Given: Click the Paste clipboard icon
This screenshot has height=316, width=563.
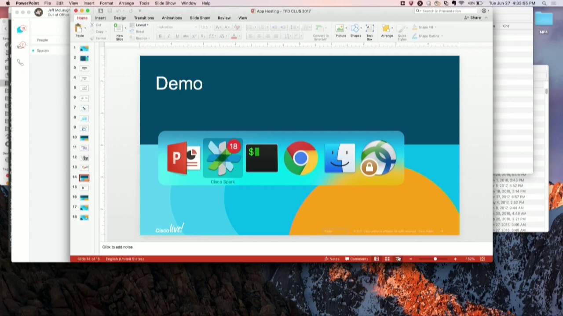Looking at the screenshot, I should tap(78, 29).
